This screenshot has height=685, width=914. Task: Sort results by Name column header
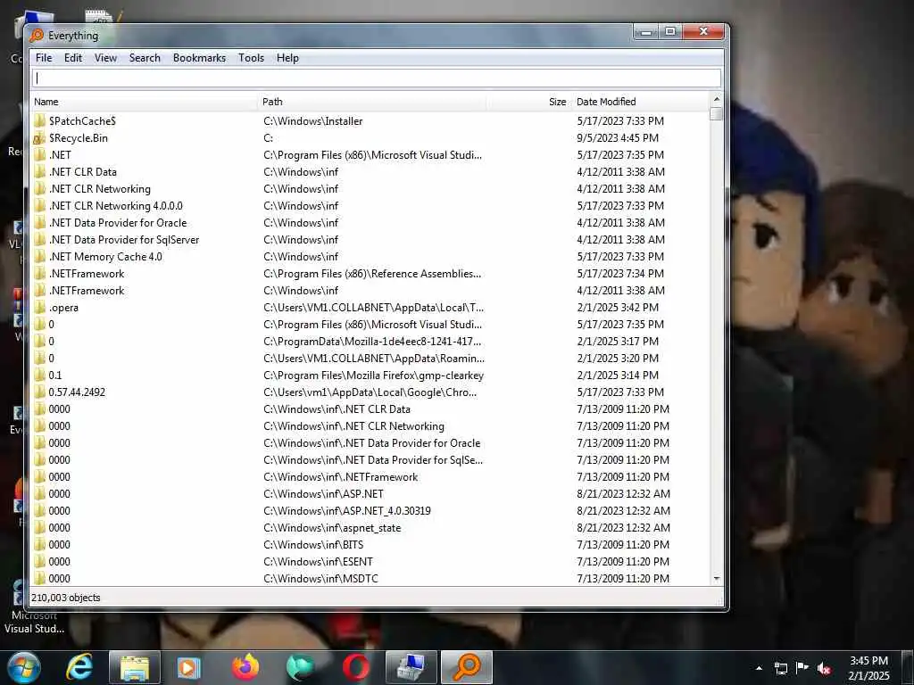(144, 102)
